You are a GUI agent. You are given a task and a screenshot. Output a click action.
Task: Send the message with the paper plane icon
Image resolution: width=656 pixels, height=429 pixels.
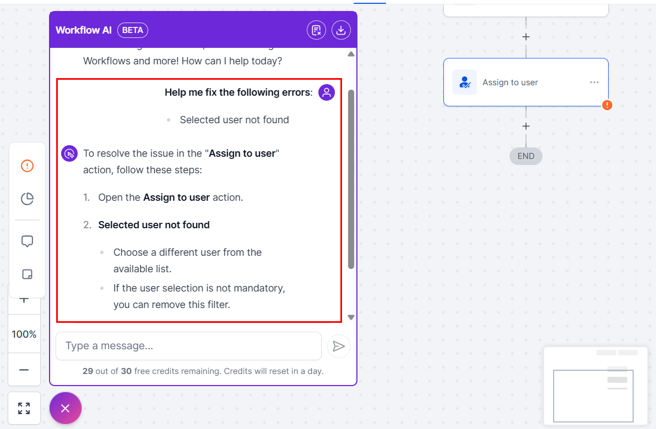tap(339, 346)
